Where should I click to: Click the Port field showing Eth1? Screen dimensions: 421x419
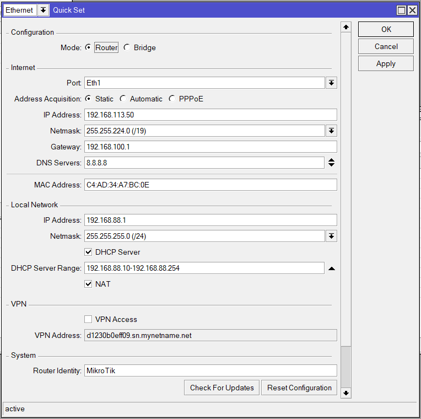(x=204, y=83)
